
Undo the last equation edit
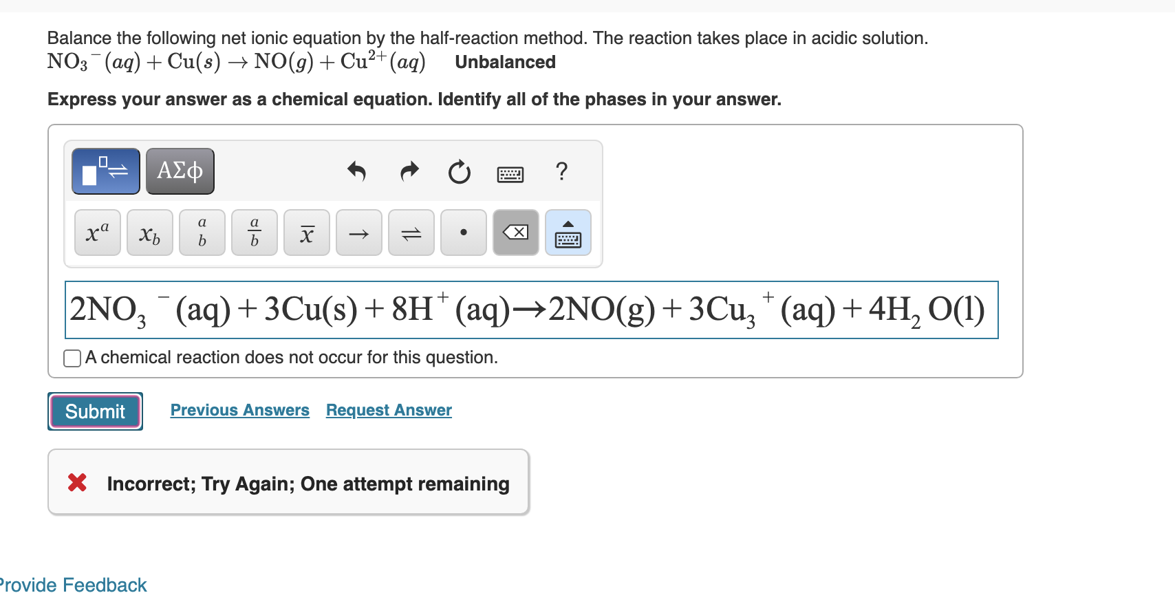click(x=357, y=172)
